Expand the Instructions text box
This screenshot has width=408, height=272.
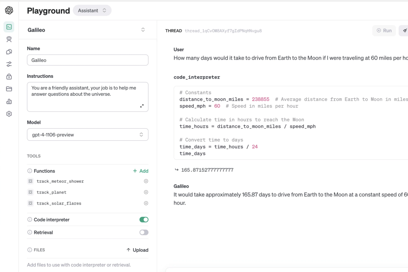tap(142, 106)
